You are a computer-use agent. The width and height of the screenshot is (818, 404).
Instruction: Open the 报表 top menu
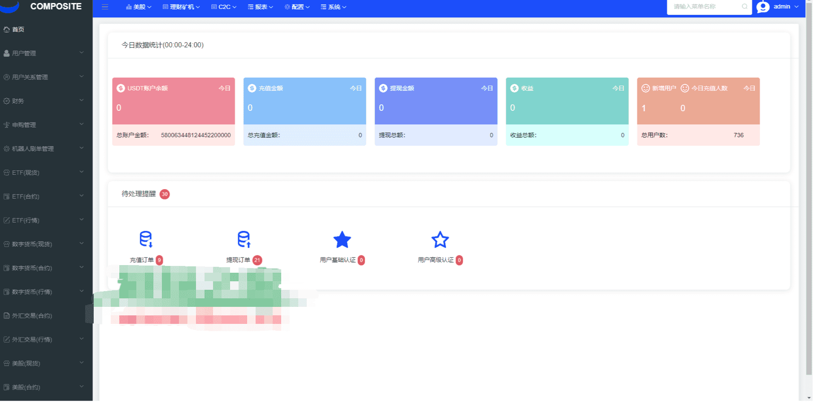pyautogui.click(x=260, y=7)
